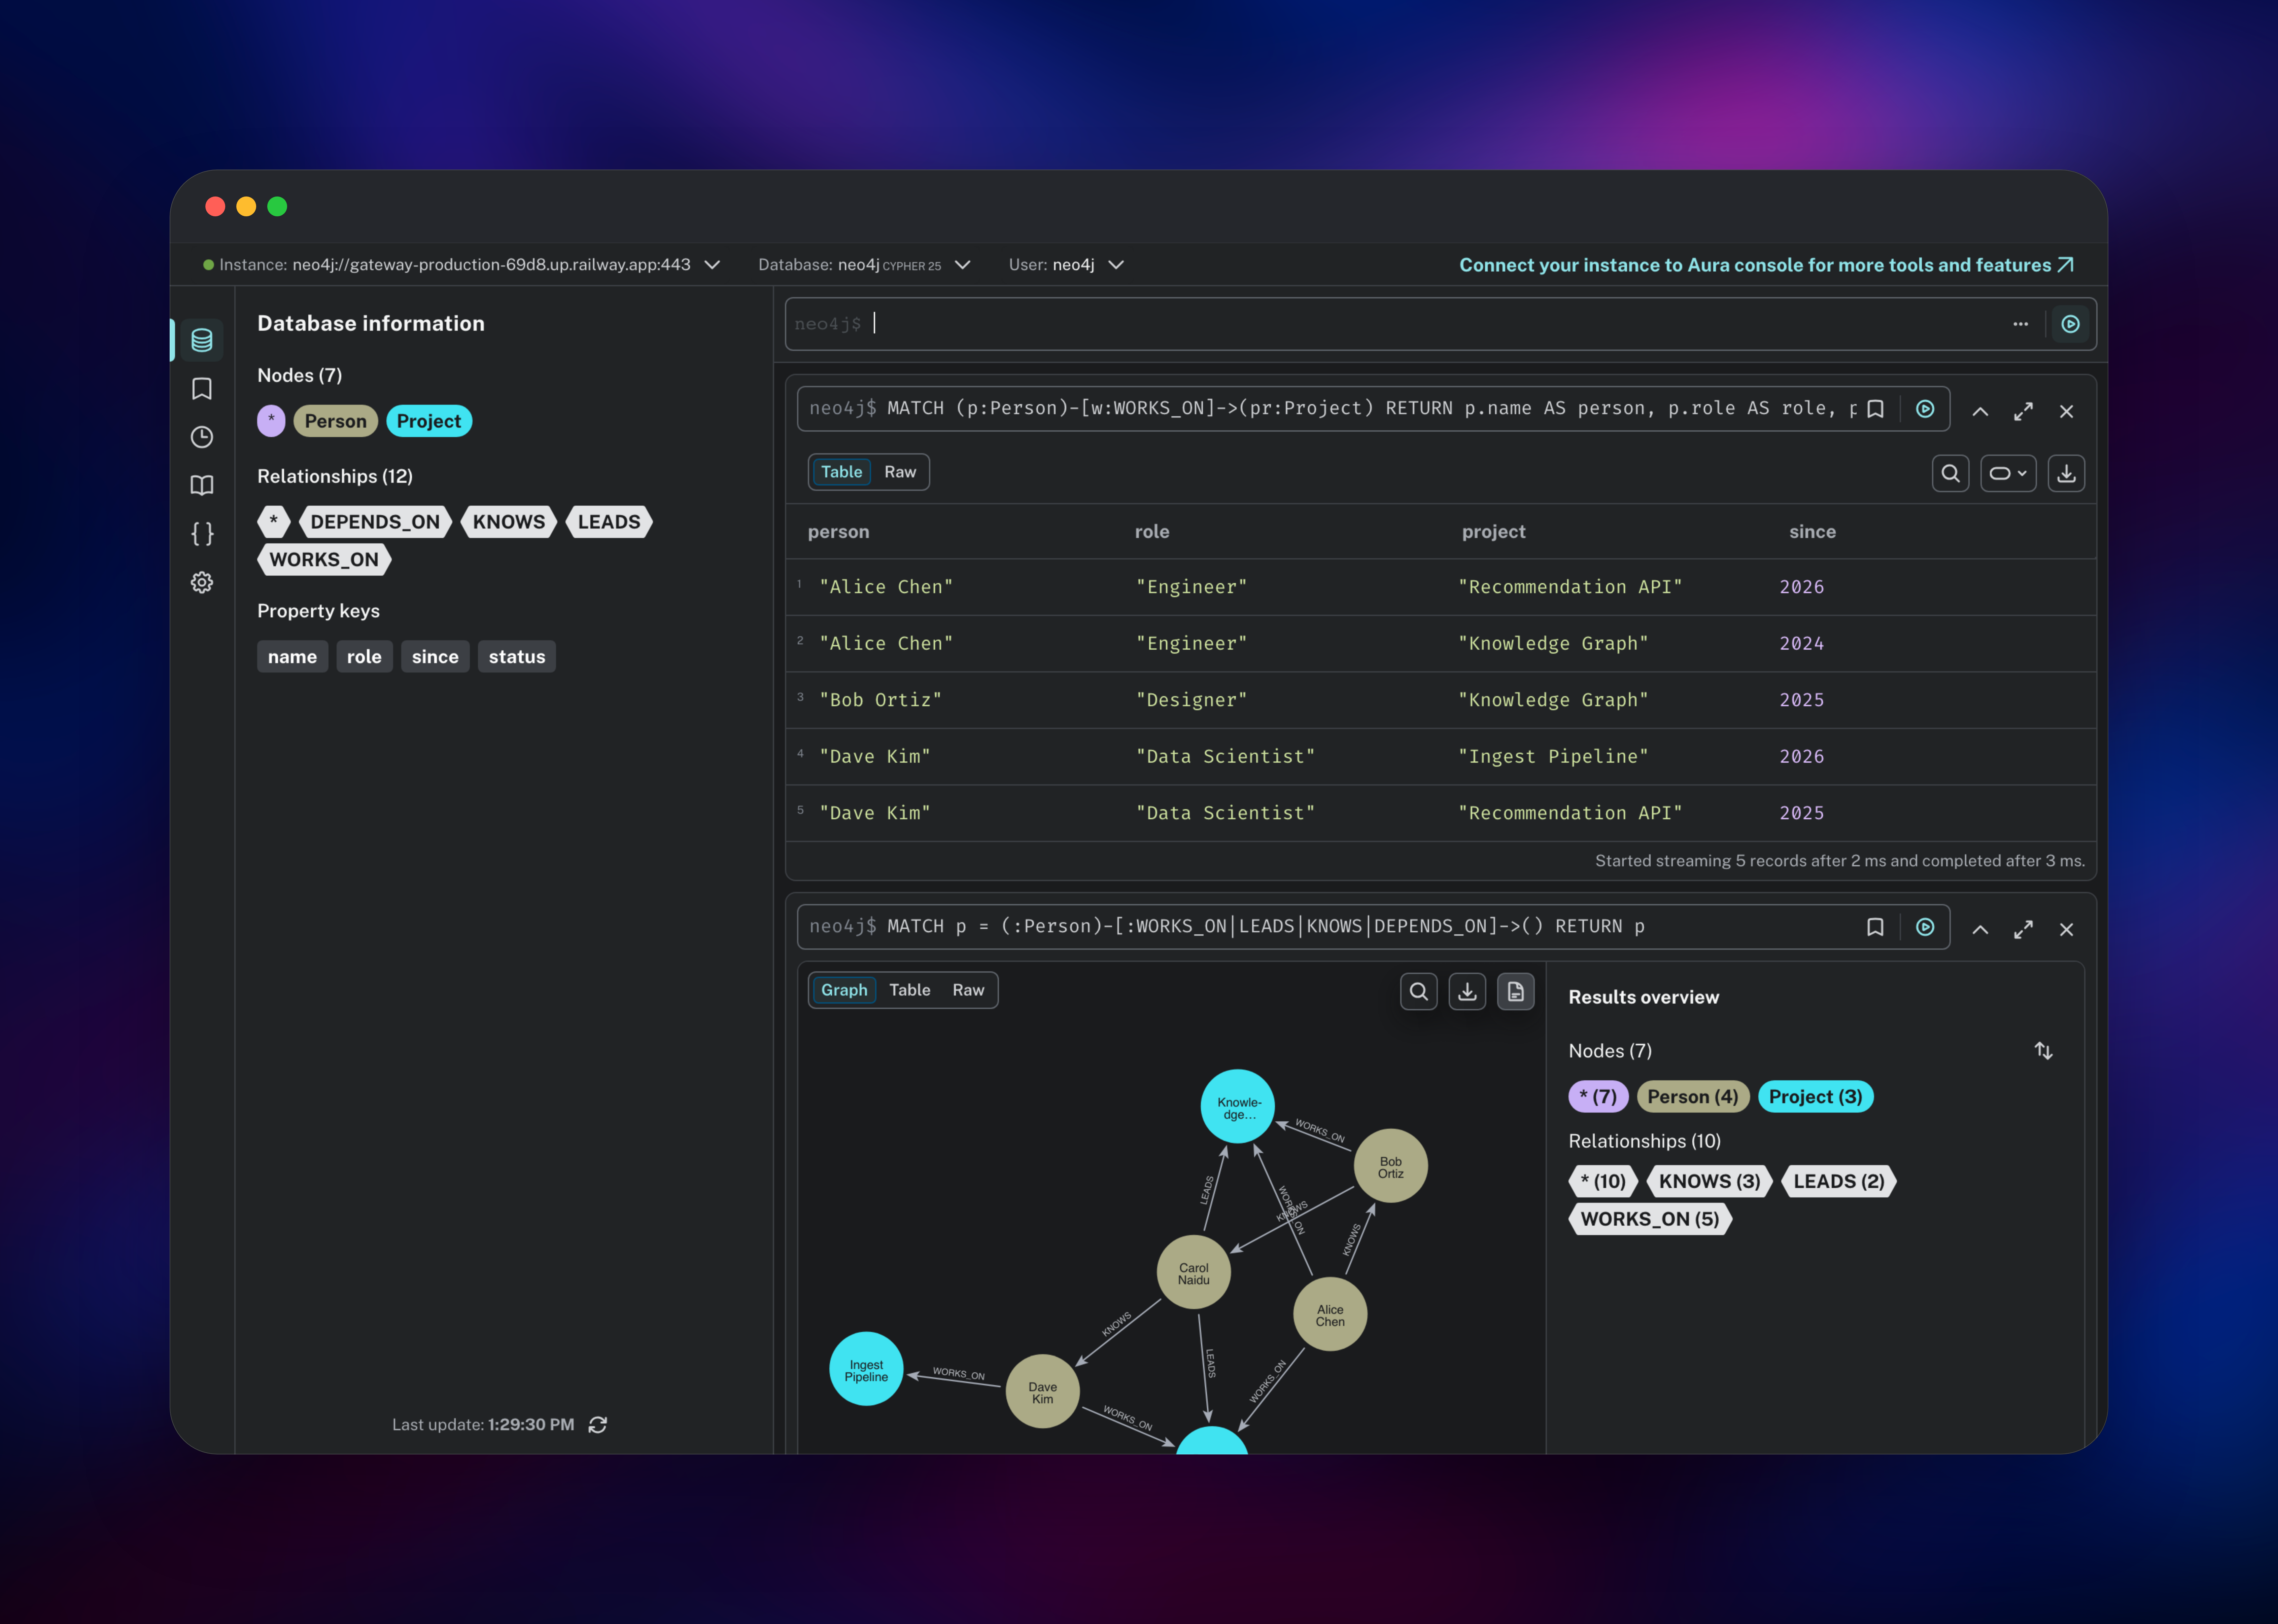Select the Graph tab in second result

coord(844,990)
